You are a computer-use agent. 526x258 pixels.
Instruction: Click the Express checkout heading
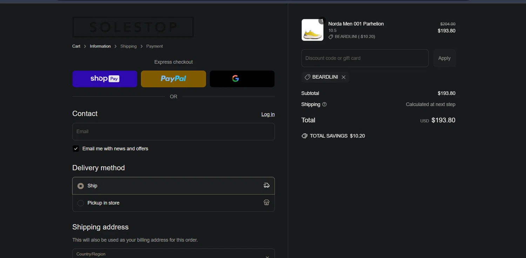(174, 62)
